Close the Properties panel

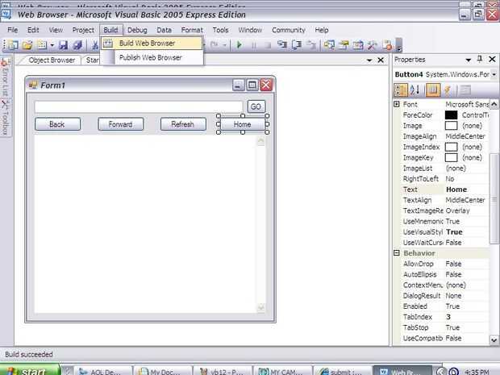tap(492, 59)
